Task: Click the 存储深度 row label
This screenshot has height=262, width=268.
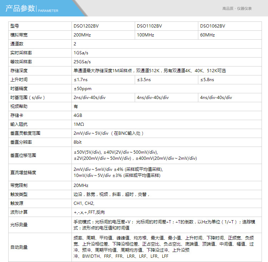Action: click(x=19, y=71)
